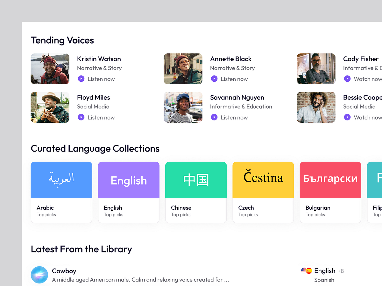Click Bessie Cooper's profile photo

tap(316, 107)
